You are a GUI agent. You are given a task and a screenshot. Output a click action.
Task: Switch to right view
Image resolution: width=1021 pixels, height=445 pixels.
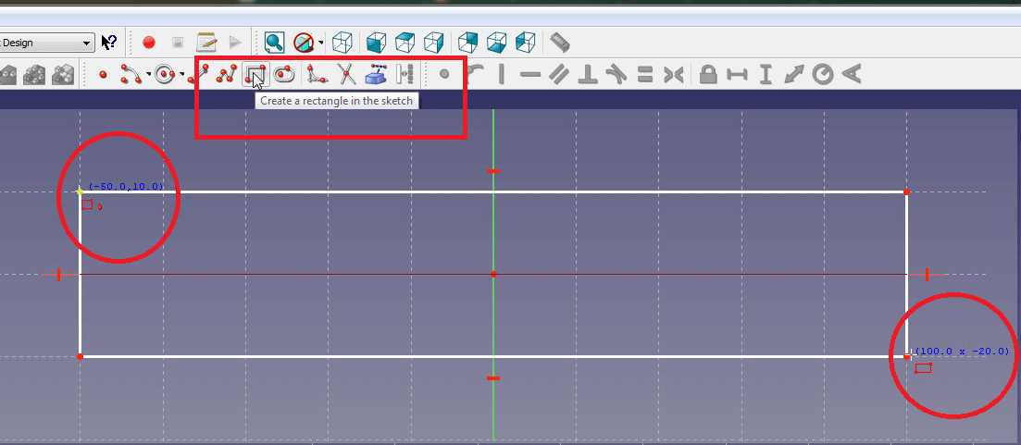pyautogui.click(x=433, y=43)
